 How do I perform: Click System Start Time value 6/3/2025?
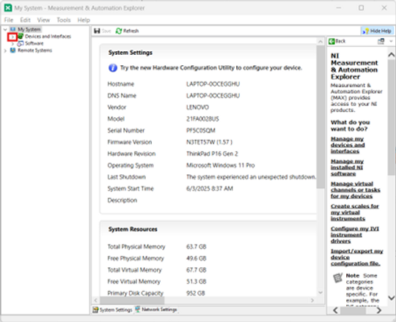click(x=210, y=189)
